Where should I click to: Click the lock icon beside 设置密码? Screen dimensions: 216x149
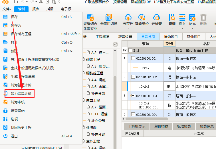(x=5, y=110)
